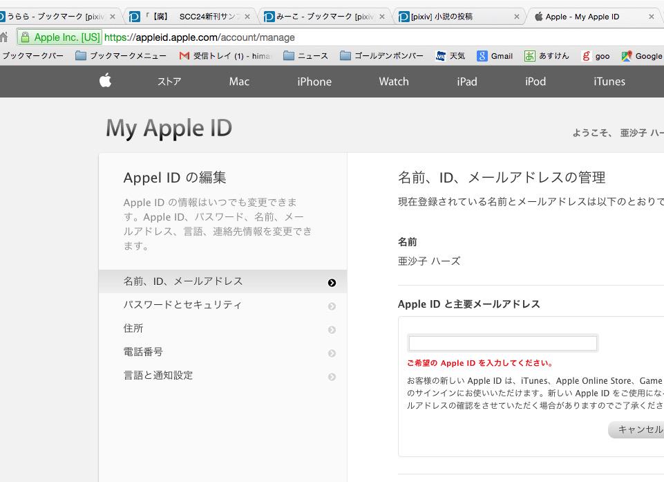Switch to みーこ ブックマーク pixiv tab
This screenshot has height=482, width=664.
pyautogui.click(x=325, y=17)
